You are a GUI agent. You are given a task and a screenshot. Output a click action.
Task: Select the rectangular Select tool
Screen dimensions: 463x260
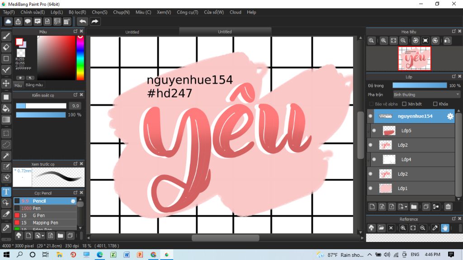tap(6, 133)
